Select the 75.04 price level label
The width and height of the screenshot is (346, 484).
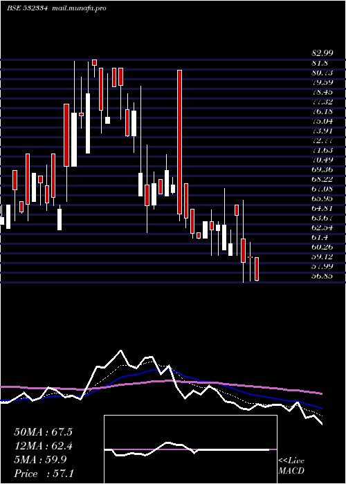coord(322,121)
